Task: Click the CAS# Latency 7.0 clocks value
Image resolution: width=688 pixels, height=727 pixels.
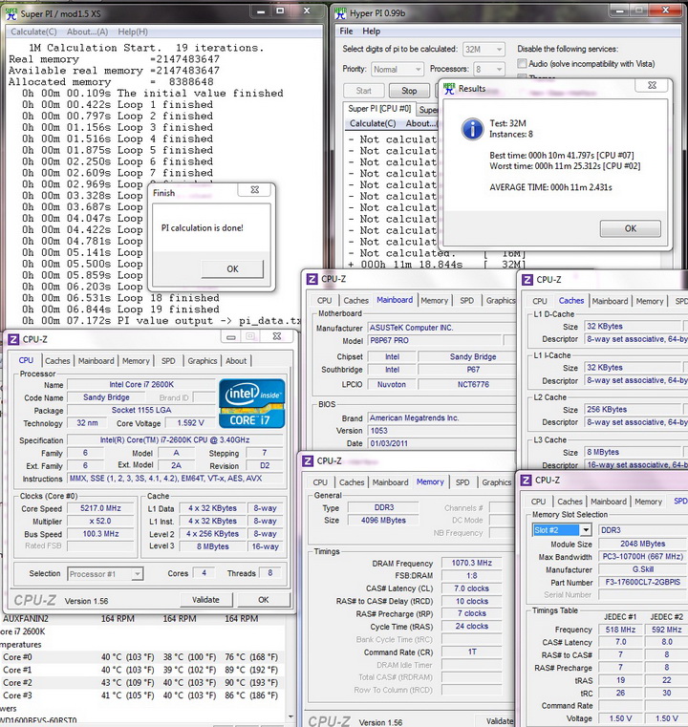Action: point(471,588)
